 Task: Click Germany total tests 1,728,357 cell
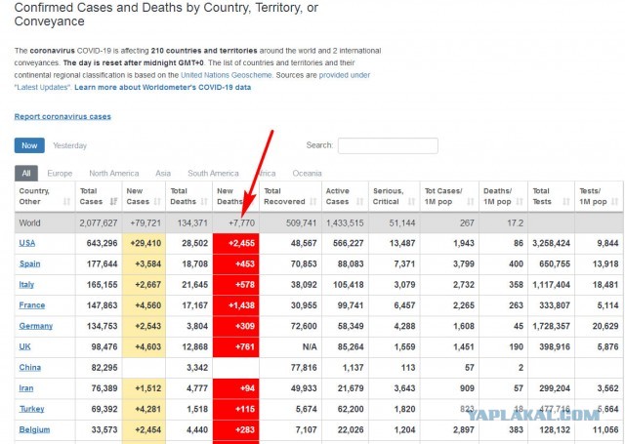point(551,326)
